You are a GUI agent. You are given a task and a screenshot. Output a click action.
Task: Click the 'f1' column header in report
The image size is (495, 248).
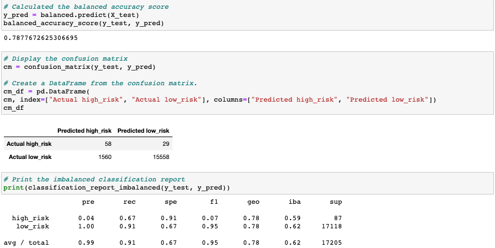tap(214, 202)
